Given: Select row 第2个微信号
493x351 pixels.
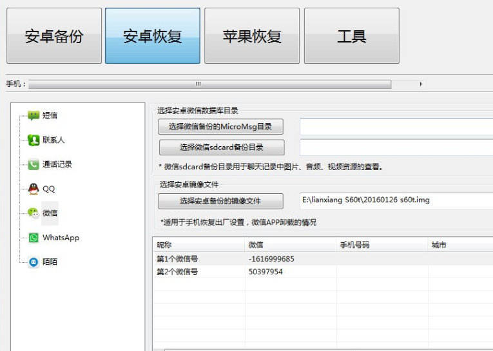Looking at the screenshot, I should 323,272.
